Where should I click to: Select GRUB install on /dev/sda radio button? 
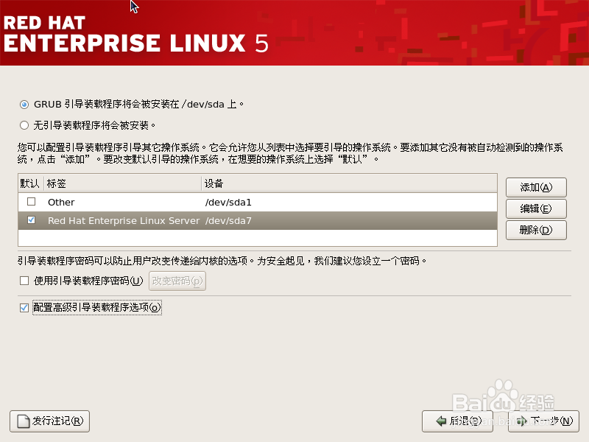tap(24, 104)
